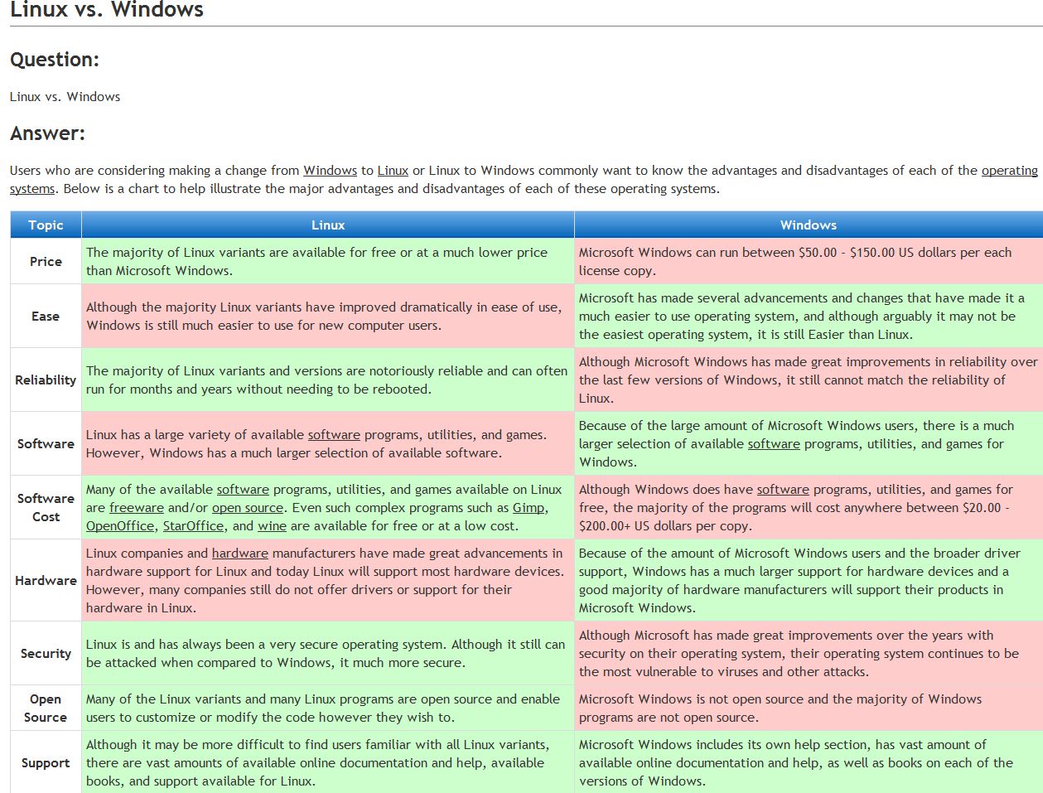
Task: Select the Security row label
Action: 46,654
